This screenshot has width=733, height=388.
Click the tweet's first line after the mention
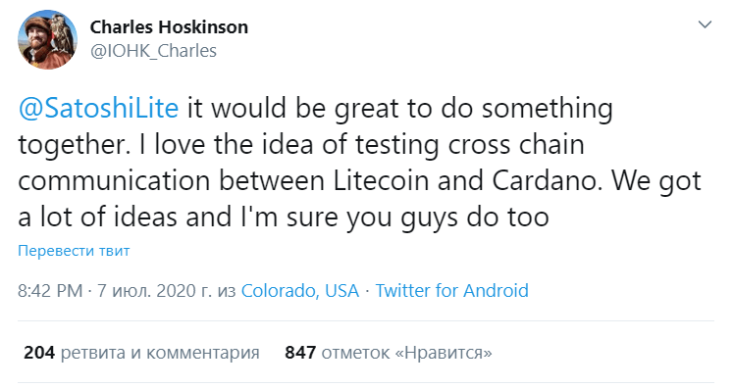coord(400,109)
